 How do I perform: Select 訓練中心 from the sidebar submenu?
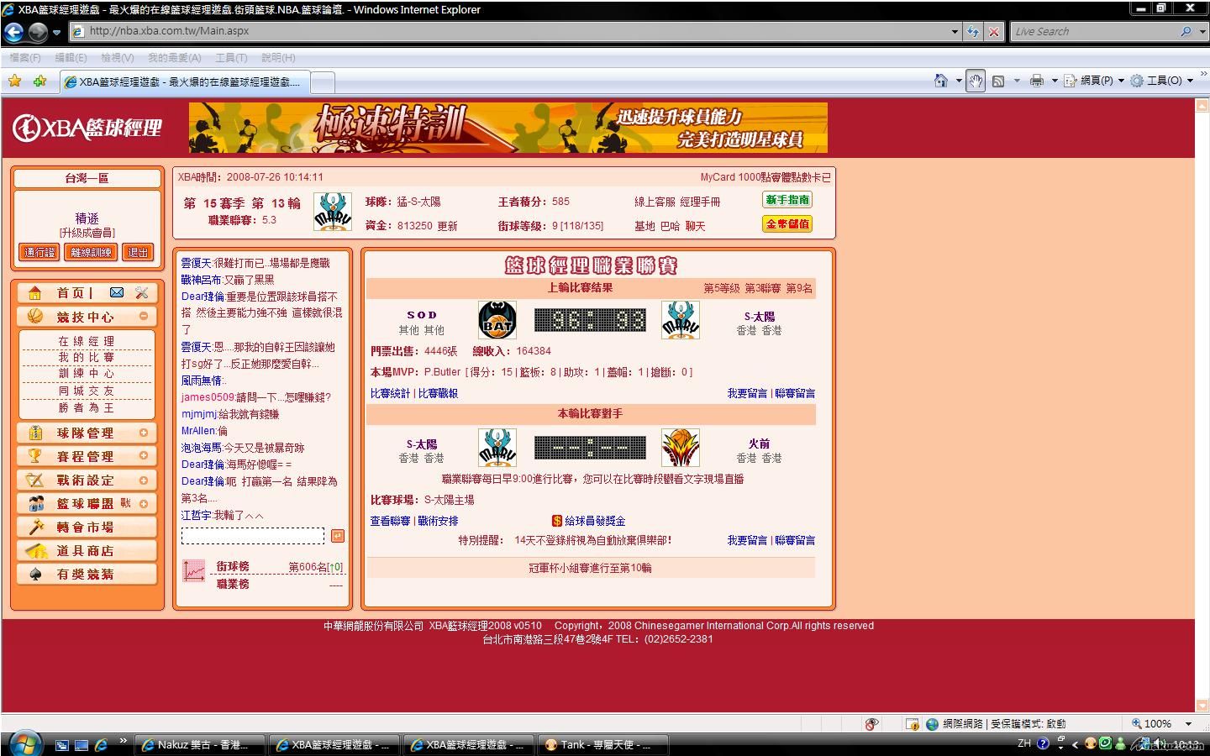tap(86, 374)
